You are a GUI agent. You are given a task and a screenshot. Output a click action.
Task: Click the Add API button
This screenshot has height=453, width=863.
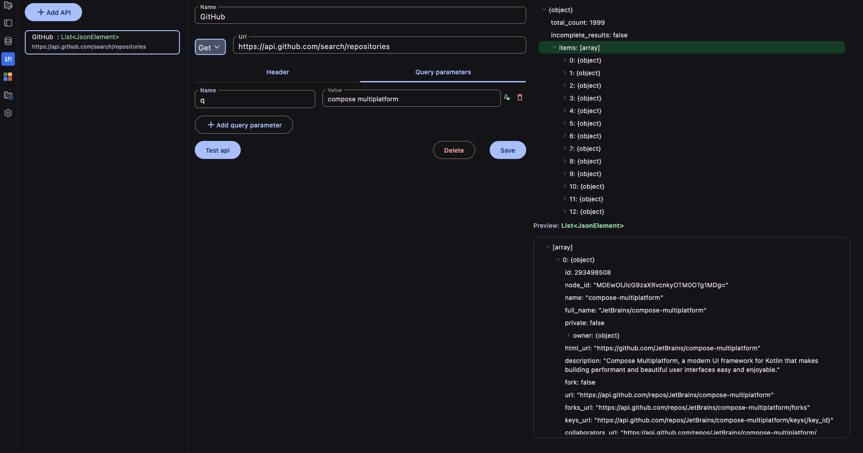click(x=53, y=12)
